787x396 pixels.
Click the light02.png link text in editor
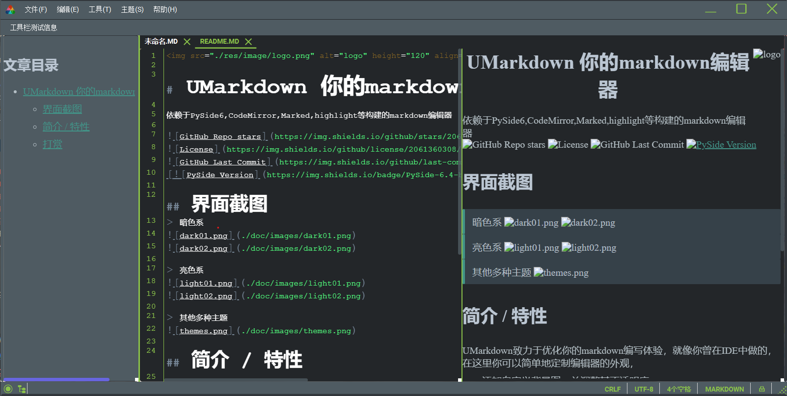coord(206,296)
